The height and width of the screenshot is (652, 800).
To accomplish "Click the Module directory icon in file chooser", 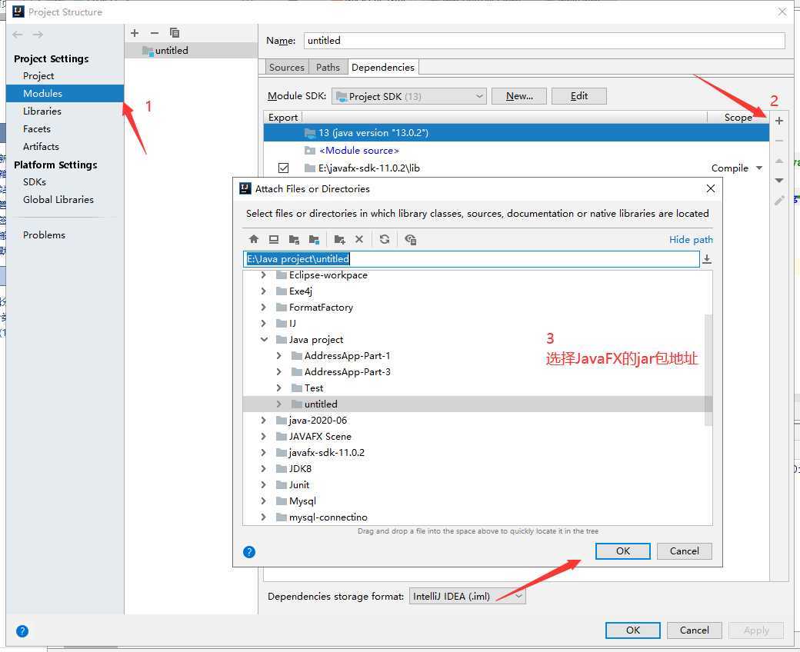I will click(314, 239).
